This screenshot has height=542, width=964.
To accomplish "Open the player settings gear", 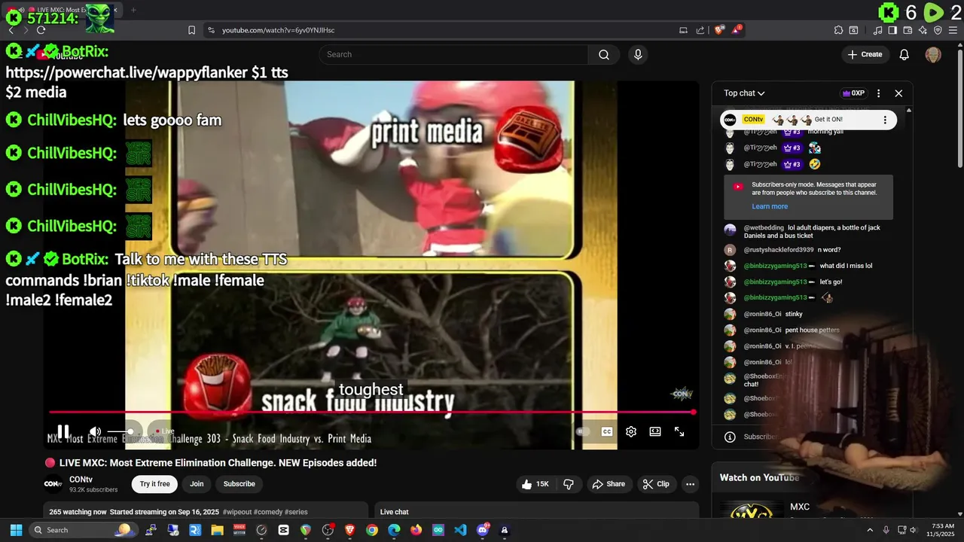I will point(631,431).
